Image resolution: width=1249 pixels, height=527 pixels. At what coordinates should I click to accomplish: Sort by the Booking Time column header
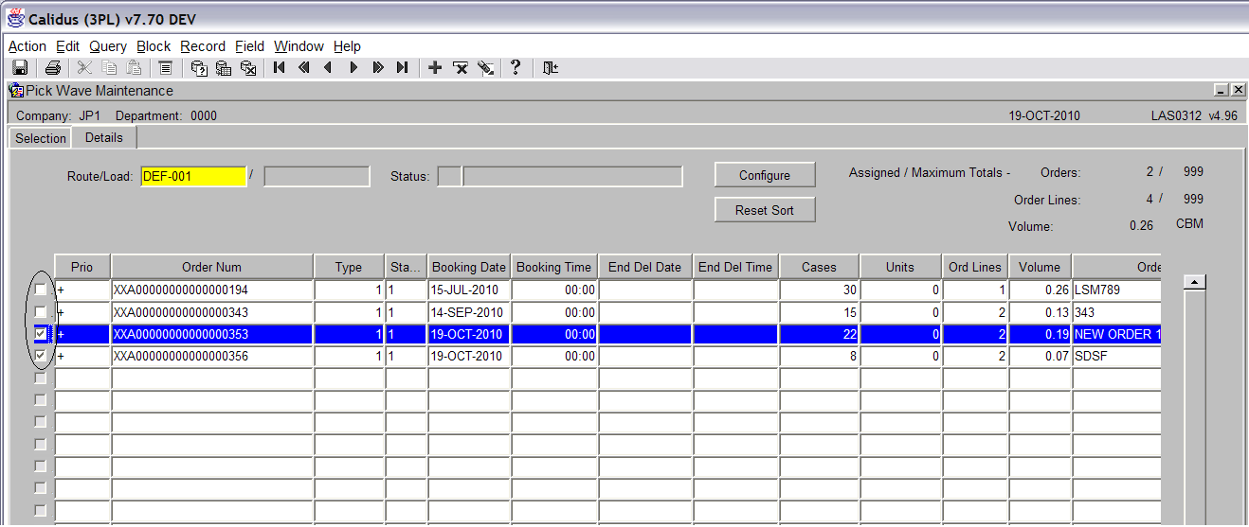(554, 267)
